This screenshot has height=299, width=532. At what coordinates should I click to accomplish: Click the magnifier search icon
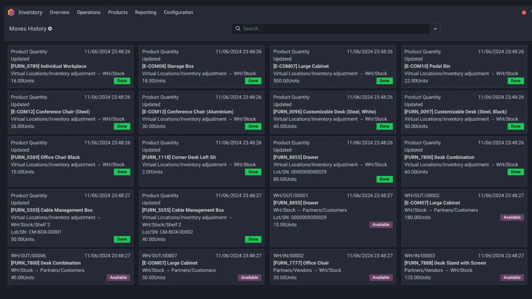(238, 29)
